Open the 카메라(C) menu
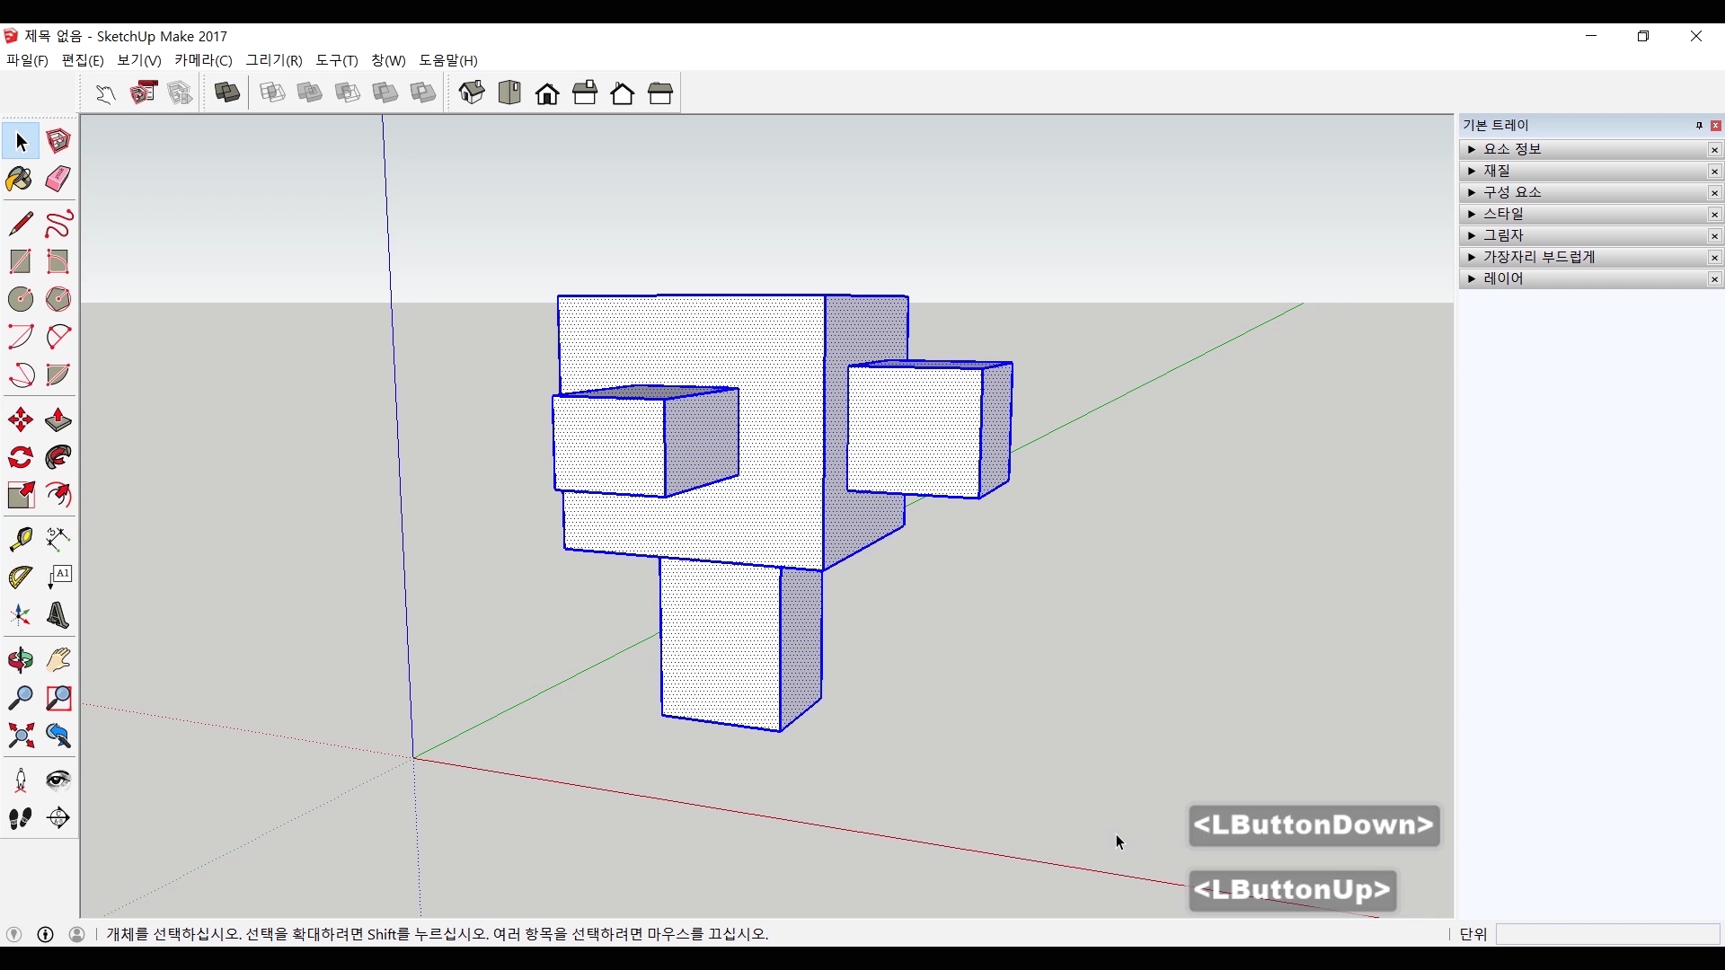Viewport: 1725px width, 970px height. [x=203, y=60]
